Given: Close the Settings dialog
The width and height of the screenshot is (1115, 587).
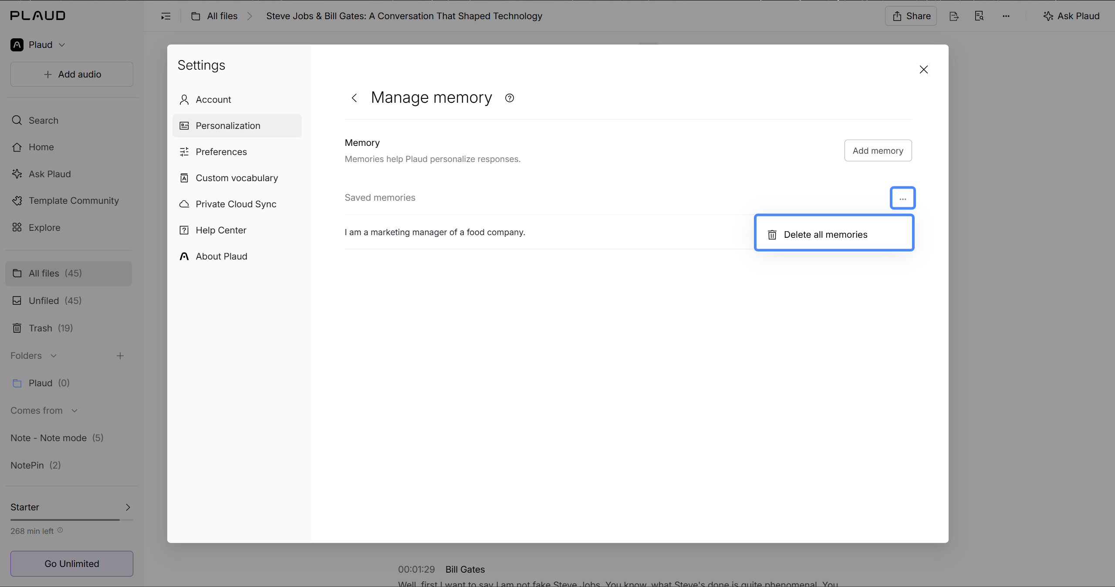Looking at the screenshot, I should [923, 70].
